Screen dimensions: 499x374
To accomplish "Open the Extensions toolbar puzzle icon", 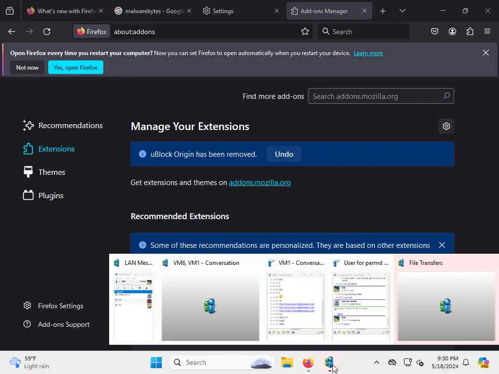I will [470, 32].
